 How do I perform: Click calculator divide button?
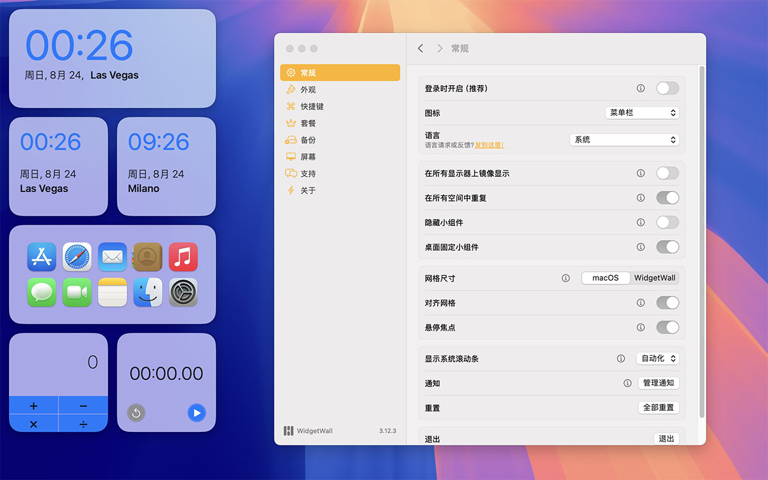pos(83,424)
